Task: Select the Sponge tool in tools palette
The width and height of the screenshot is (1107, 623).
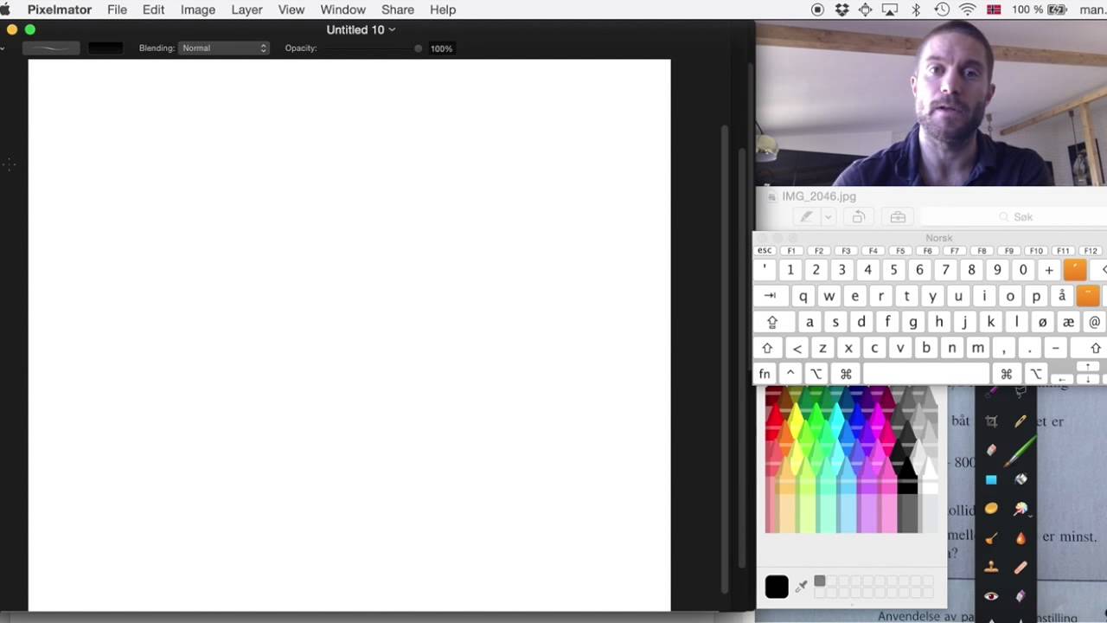Action: [x=991, y=538]
